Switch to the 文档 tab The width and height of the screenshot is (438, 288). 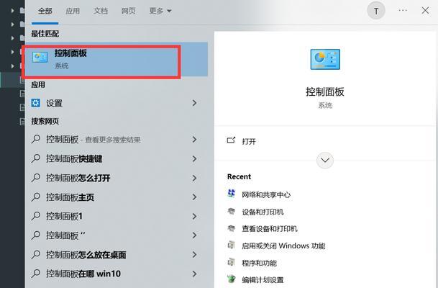point(100,11)
